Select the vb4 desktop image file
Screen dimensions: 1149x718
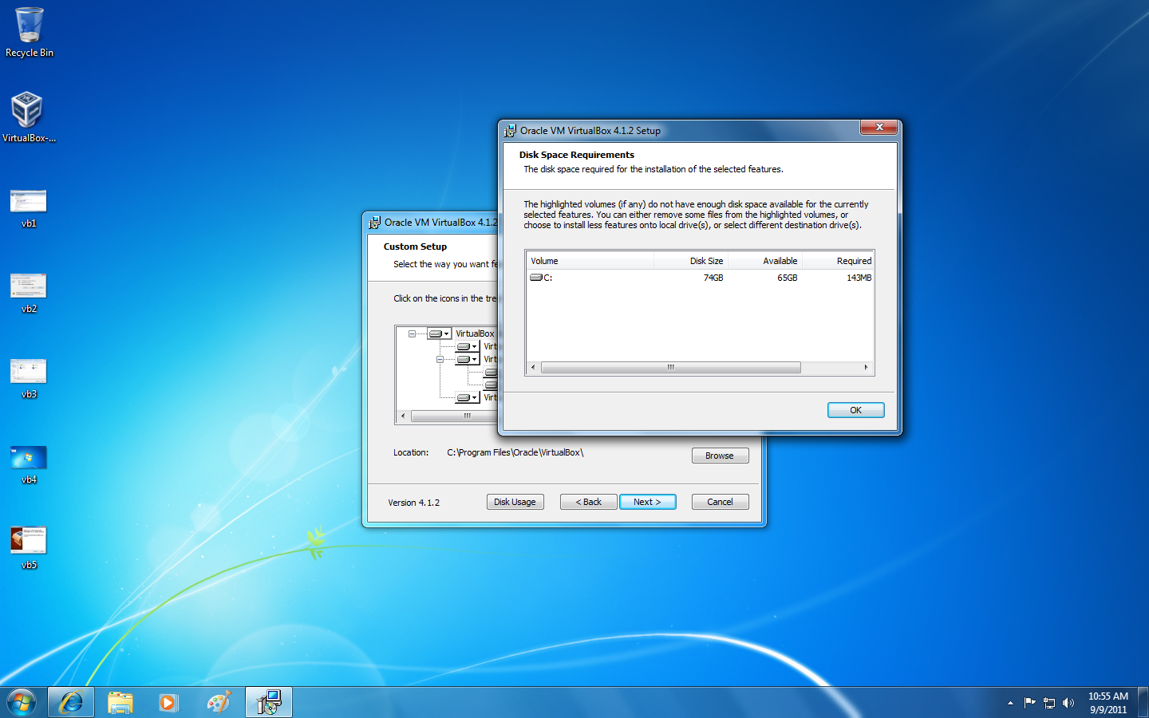coord(29,464)
